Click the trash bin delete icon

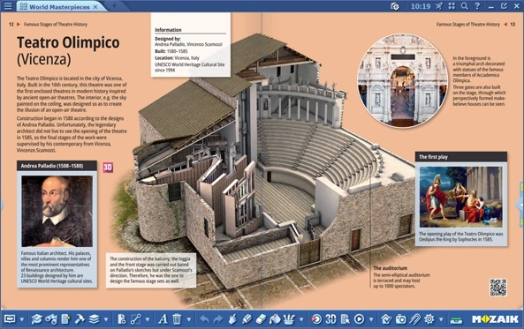pos(177,319)
